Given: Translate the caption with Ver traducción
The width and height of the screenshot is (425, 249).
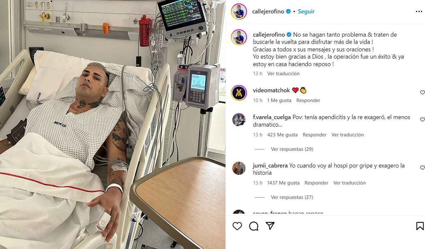Looking at the screenshot, I should 283,73.
